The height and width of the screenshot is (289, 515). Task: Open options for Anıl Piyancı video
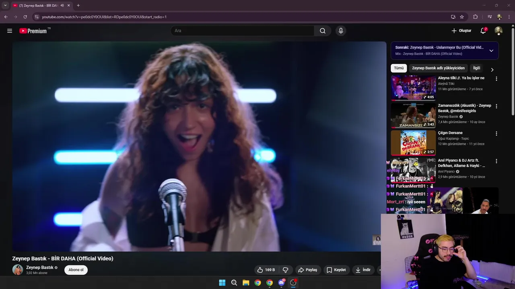(x=496, y=161)
